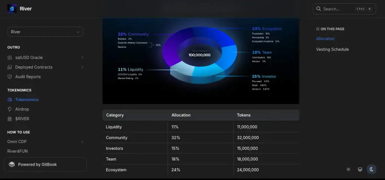
Task: Click the Investors table cell
Action: click(x=135, y=149)
